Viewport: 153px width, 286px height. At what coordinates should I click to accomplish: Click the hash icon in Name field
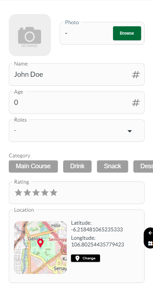point(136,75)
